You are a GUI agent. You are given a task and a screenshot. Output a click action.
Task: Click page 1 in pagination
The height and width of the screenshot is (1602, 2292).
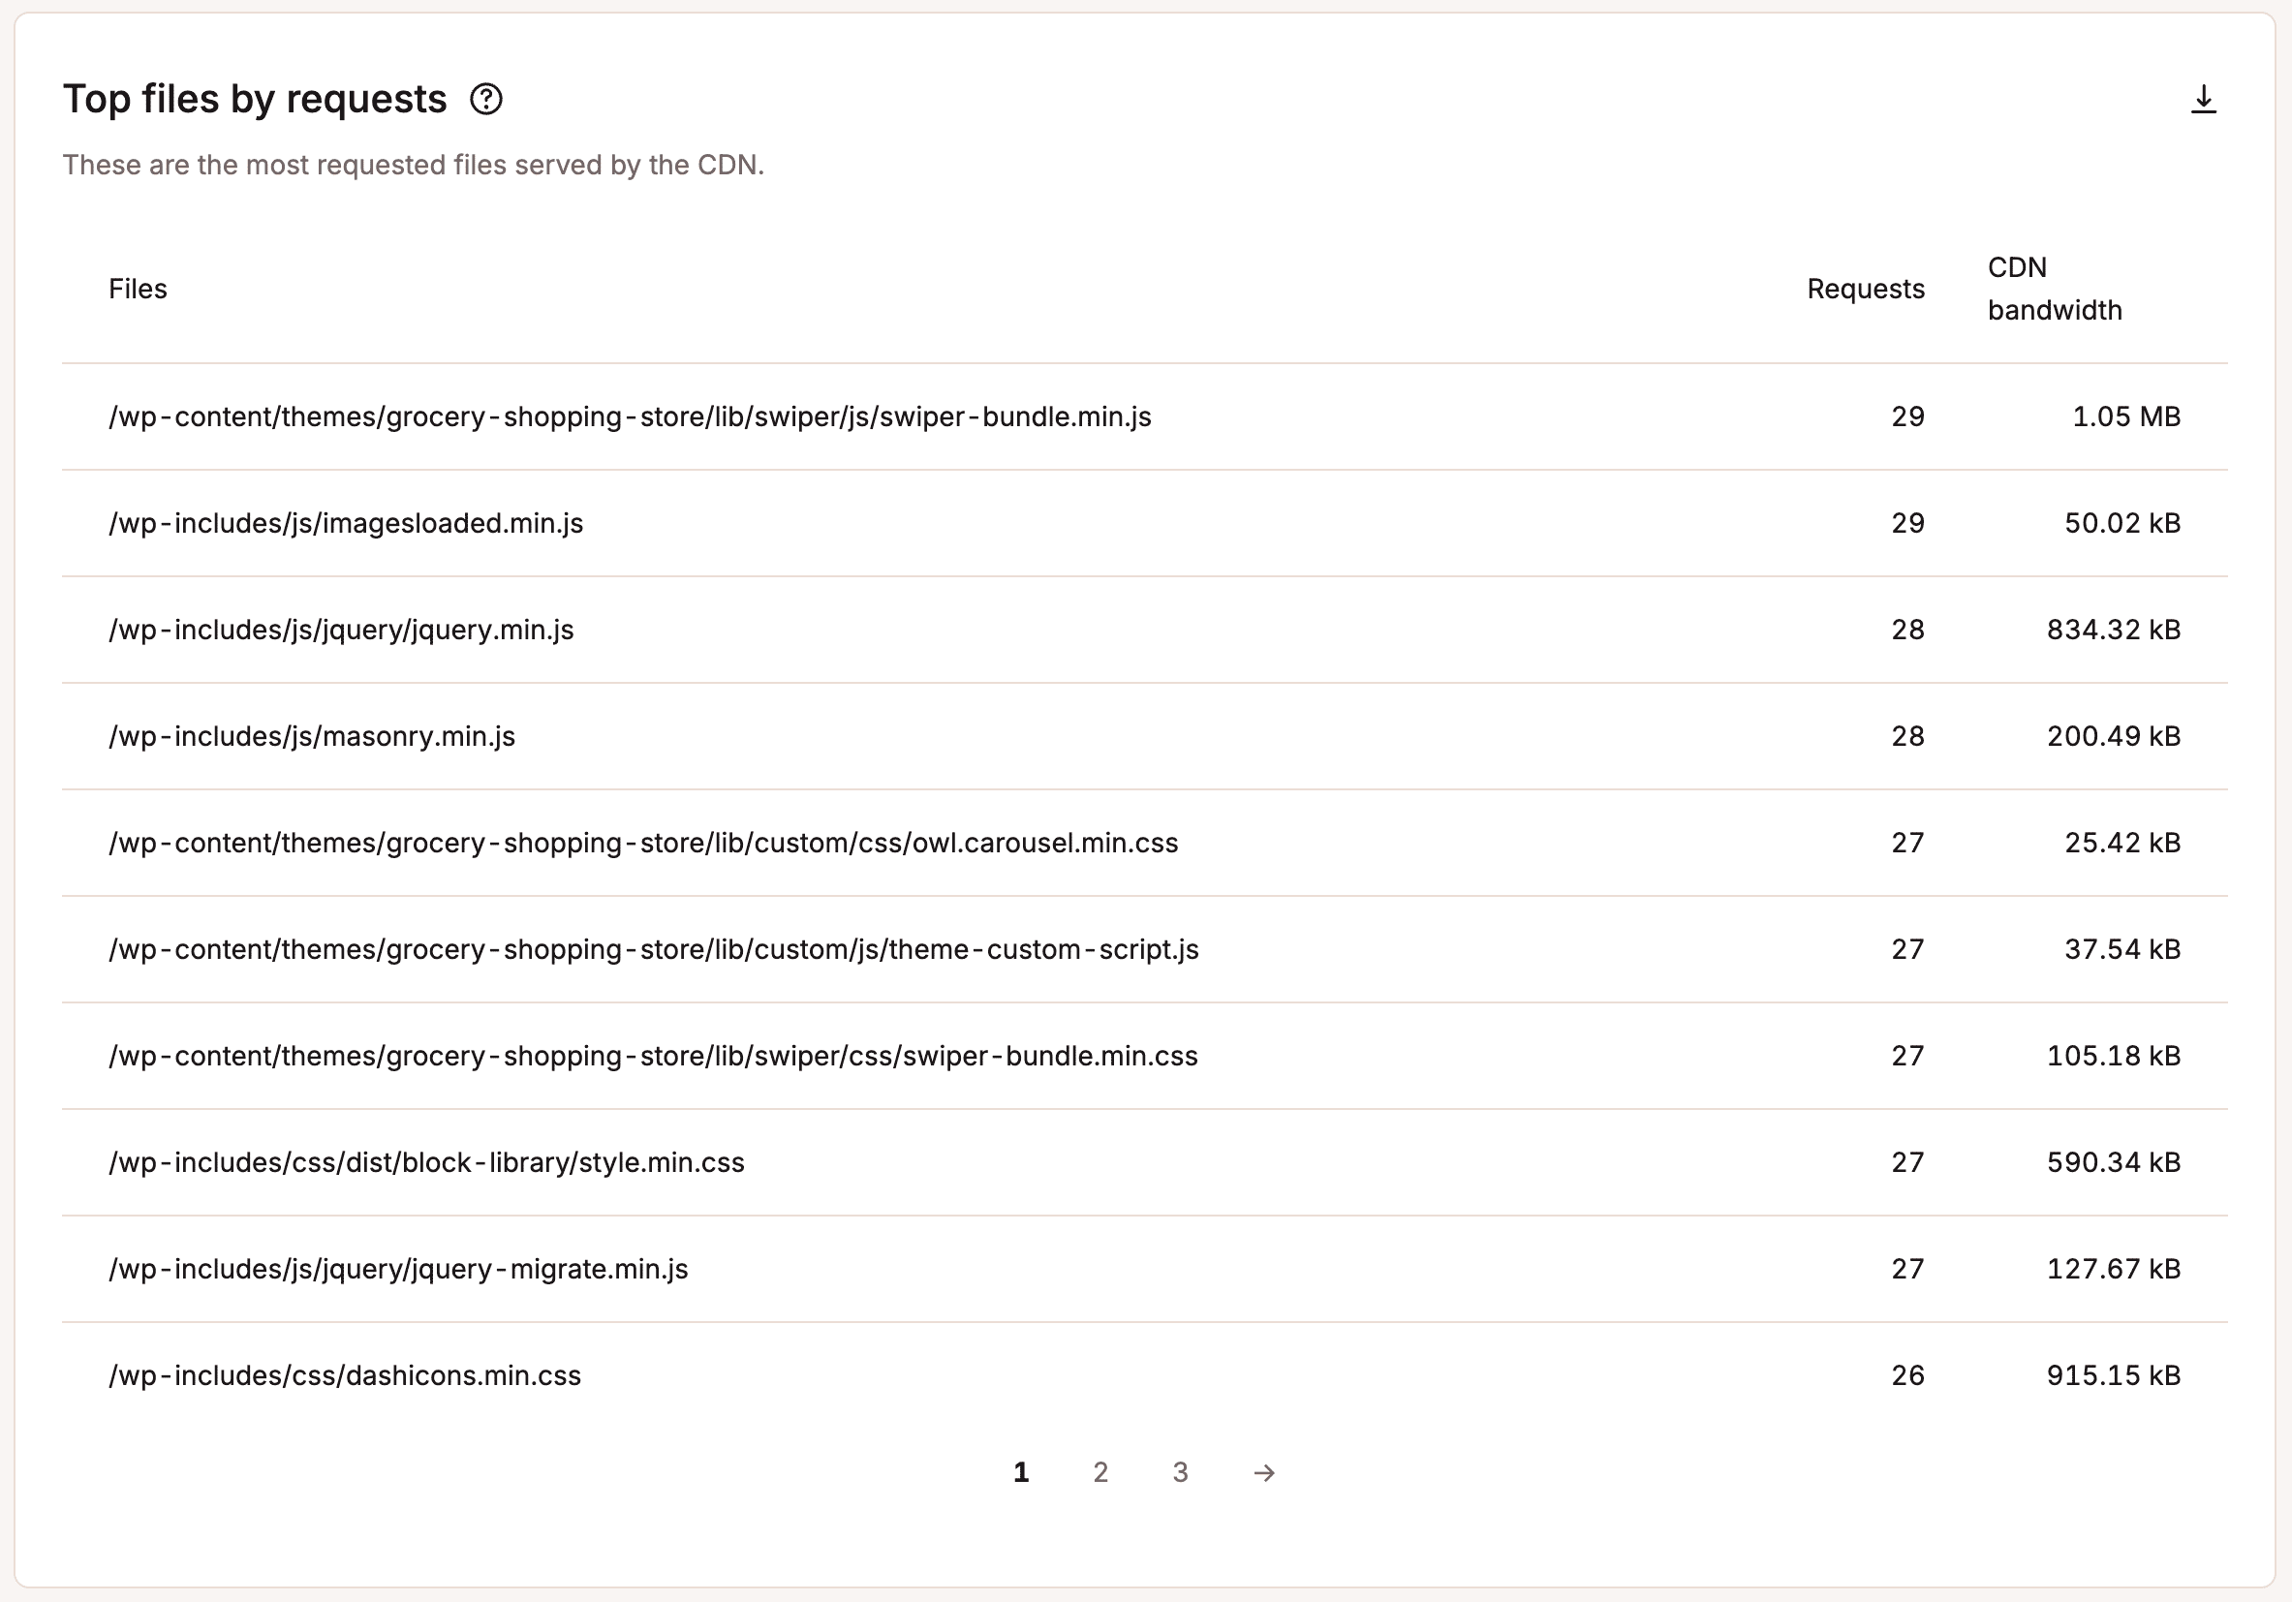(x=1020, y=1471)
